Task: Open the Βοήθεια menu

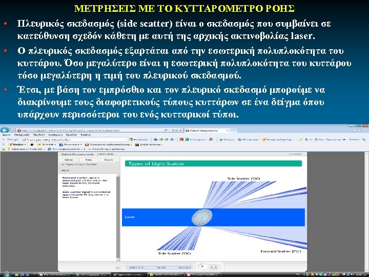Action: 86,135
